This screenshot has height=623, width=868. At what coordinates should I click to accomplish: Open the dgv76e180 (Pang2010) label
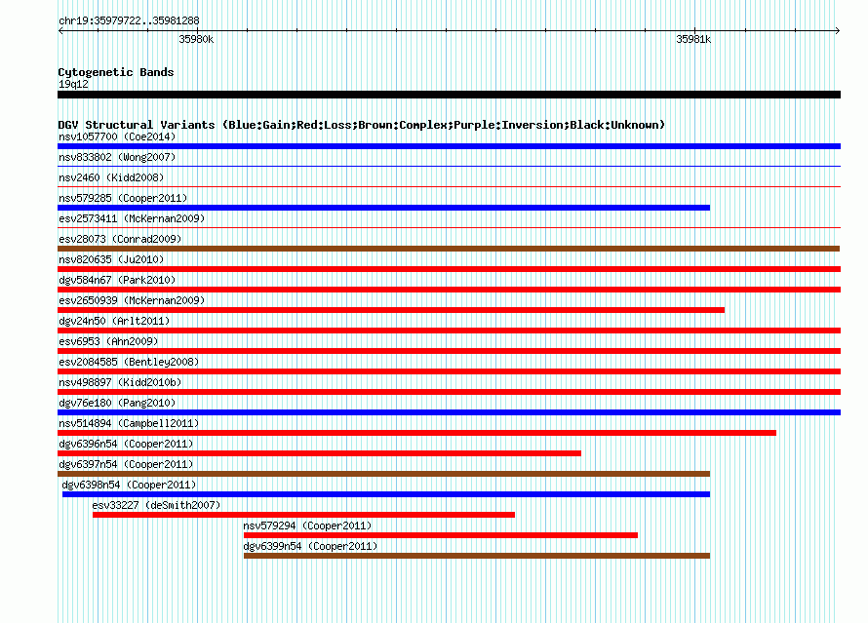117,403
